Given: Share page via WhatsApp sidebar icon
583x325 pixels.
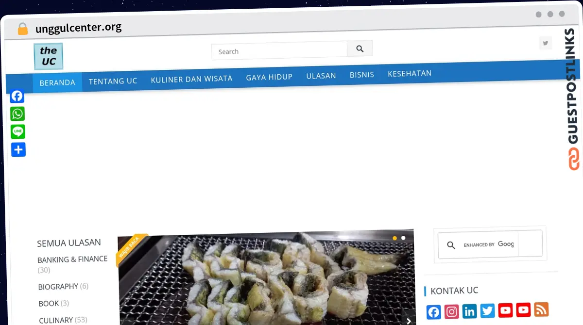Looking at the screenshot, I should click(x=18, y=114).
